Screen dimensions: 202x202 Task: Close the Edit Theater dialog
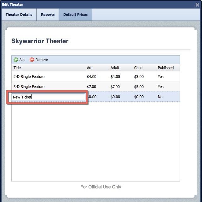[x=197, y=5]
